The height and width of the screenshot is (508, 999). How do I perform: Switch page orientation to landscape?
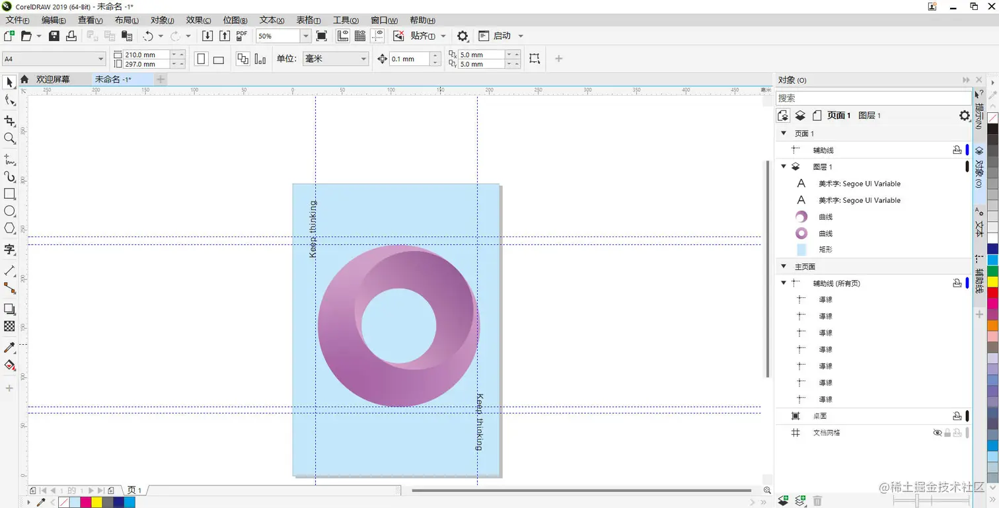(x=218, y=59)
